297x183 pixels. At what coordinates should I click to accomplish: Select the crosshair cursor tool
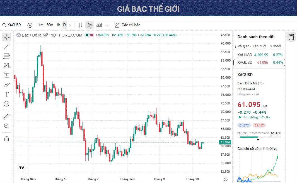coord(7,37)
